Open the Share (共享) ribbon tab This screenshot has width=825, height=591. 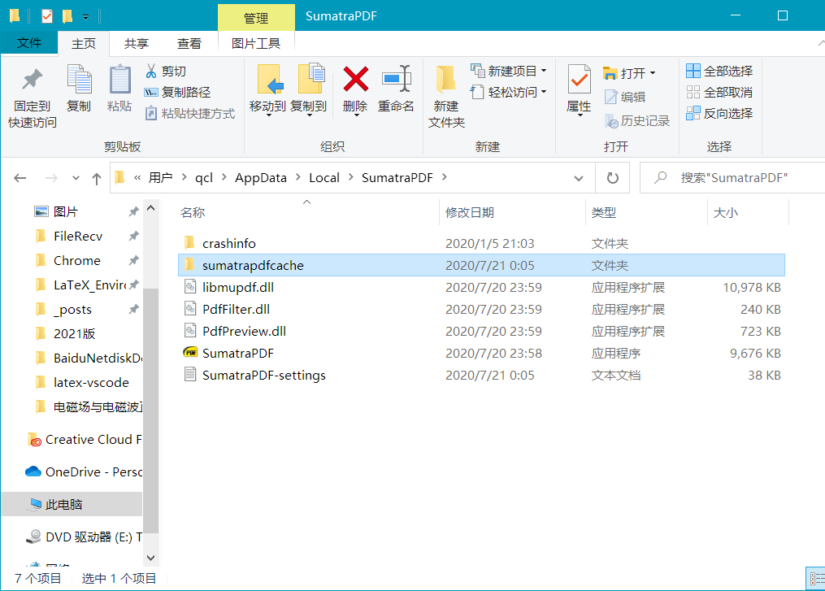[137, 43]
